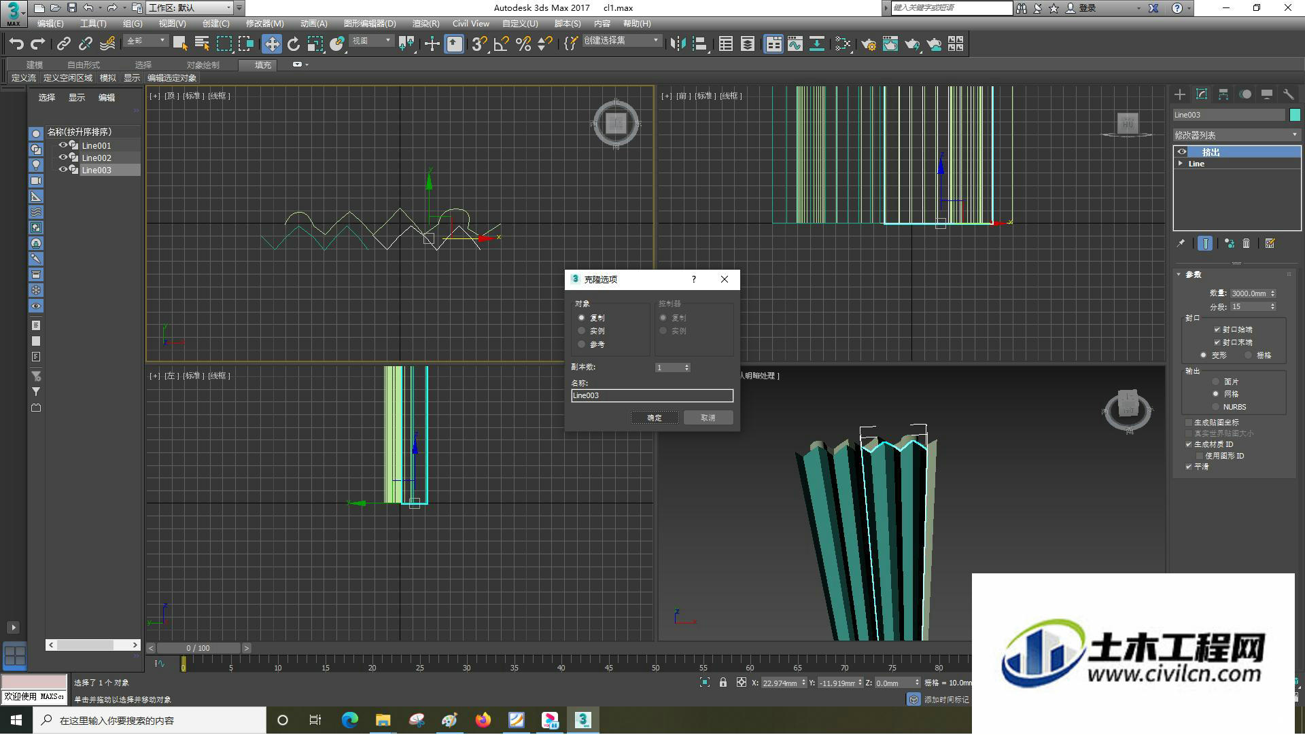Click the Name field in Clone Options
Viewport: 1305px width, 735px height.
[x=652, y=396]
